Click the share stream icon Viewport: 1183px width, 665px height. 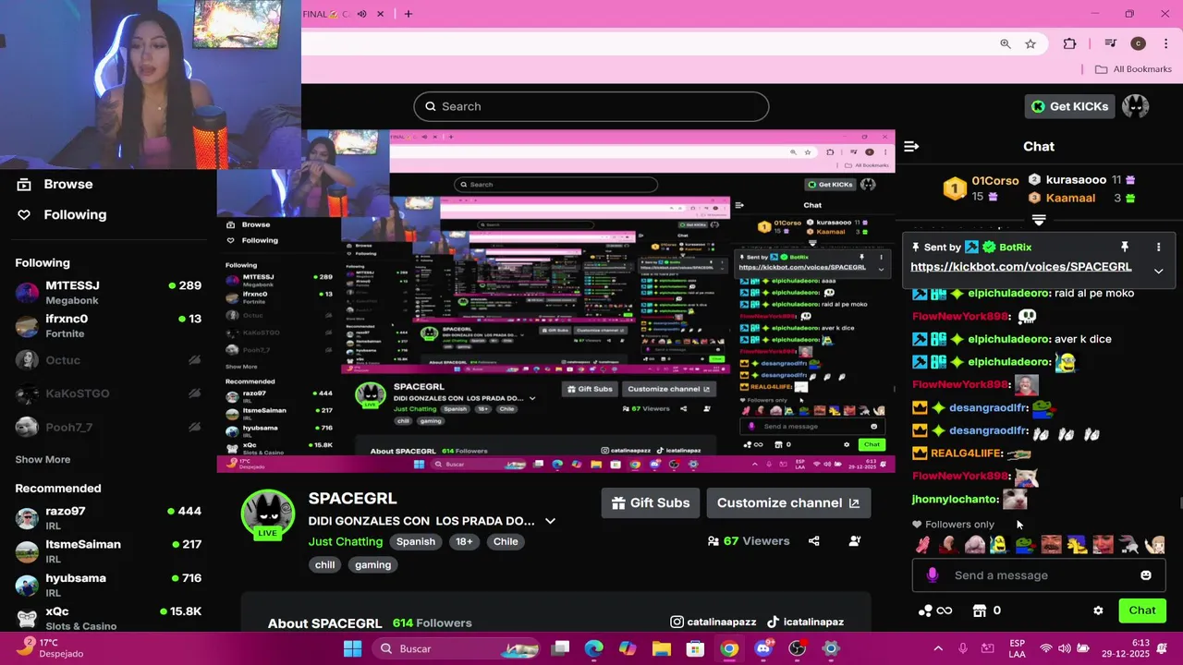(814, 541)
